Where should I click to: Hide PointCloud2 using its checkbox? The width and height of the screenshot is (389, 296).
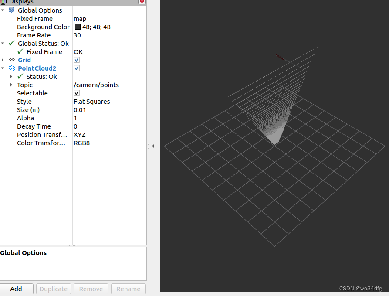point(76,68)
